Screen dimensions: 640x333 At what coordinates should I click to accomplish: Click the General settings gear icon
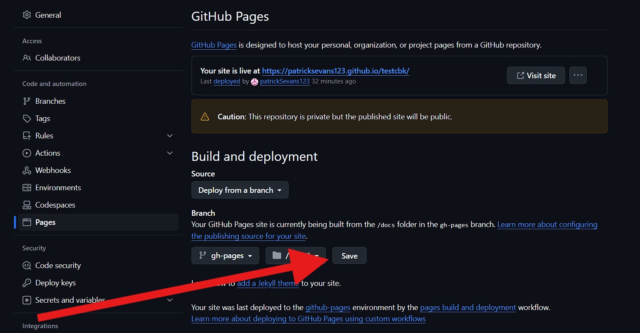click(26, 14)
